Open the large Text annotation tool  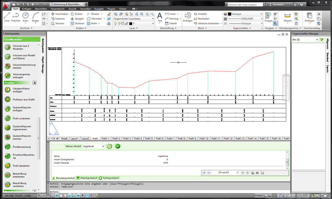tap(160, 17)
